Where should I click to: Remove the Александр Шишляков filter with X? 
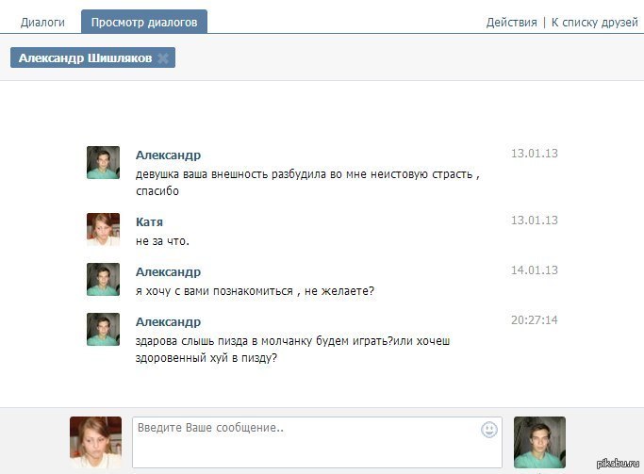coord(162,58)
